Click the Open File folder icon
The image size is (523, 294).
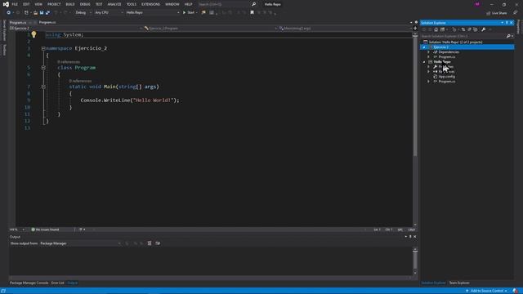35,13
